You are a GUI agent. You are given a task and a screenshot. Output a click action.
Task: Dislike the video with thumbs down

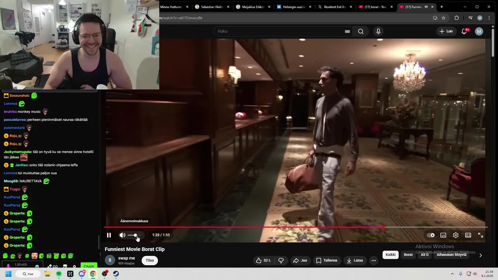(x=281, y=261)
